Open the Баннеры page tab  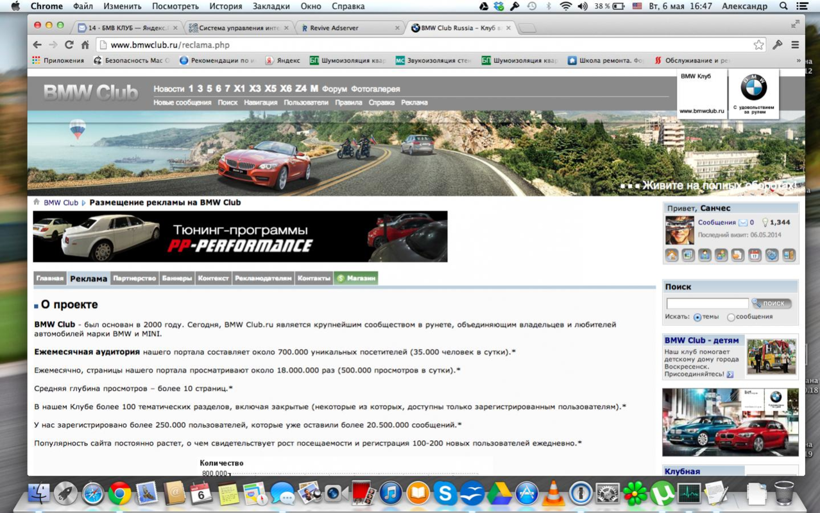(x=176, y=279)
